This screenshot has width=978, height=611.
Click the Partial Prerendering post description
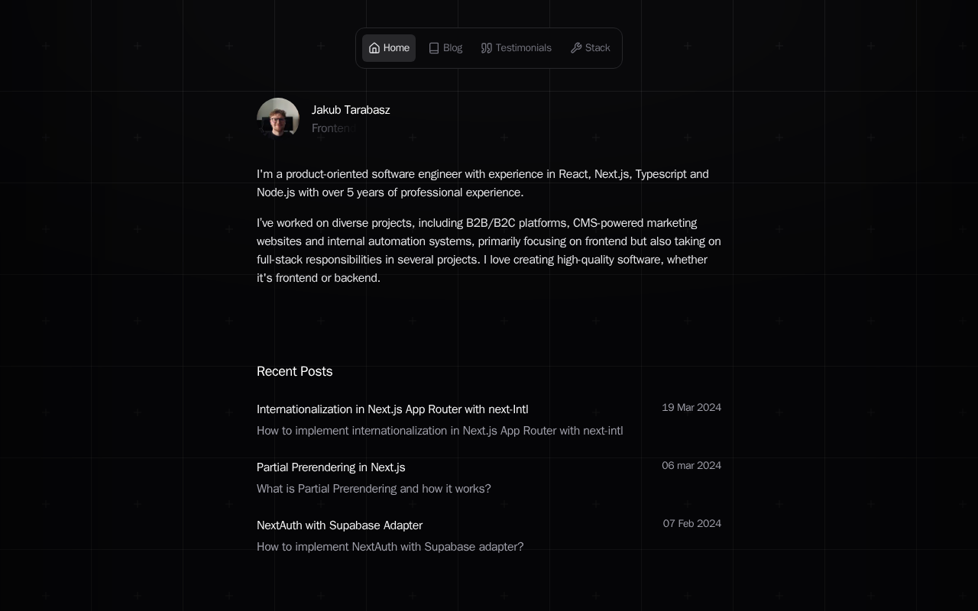(x=374, y=489)
